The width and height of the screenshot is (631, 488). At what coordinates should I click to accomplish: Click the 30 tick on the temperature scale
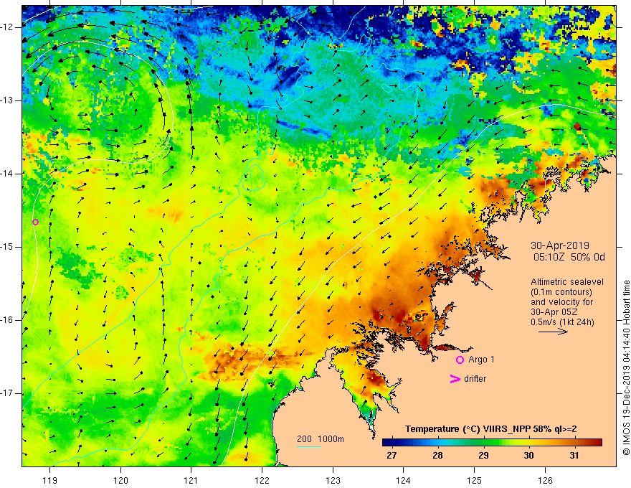pyautogui.click(x=528, y=456)
